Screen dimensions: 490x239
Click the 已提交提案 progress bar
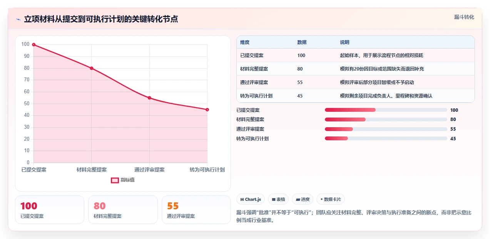[x=386, y=110]
